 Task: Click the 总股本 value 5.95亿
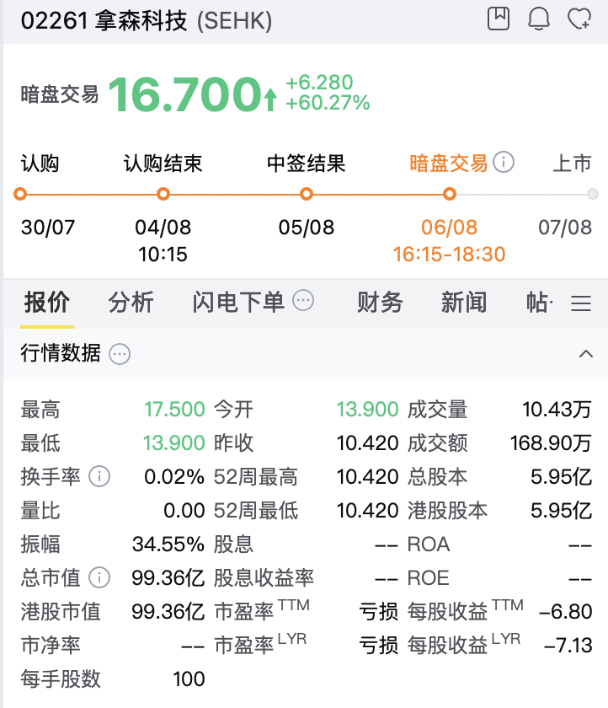tap(561, 477)
